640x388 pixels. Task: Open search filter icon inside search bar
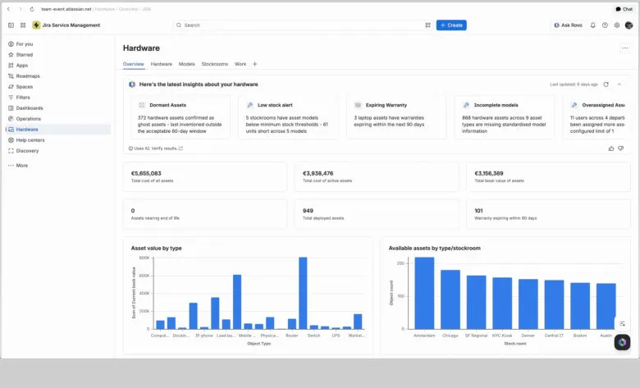pyautogui.click(x=427, y=25)
